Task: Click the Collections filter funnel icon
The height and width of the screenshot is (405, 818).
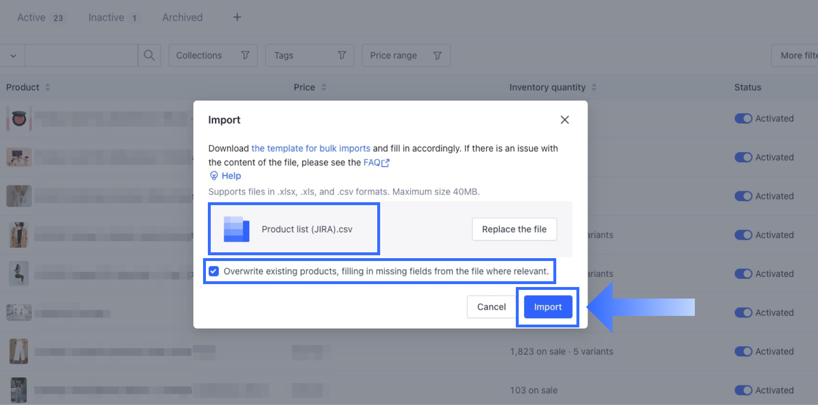Action: pos(245,55)
